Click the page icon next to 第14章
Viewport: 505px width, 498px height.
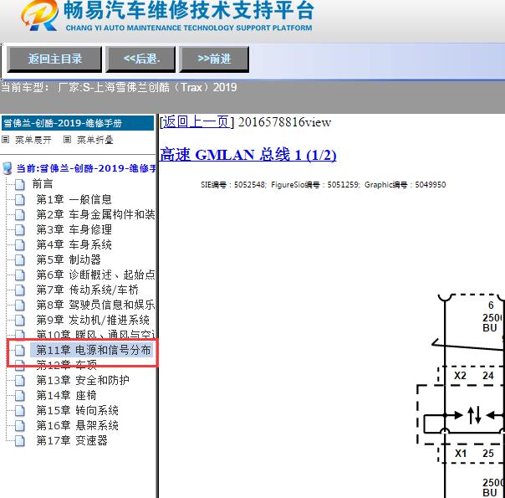pyautogui.click(x=19, y=396)
